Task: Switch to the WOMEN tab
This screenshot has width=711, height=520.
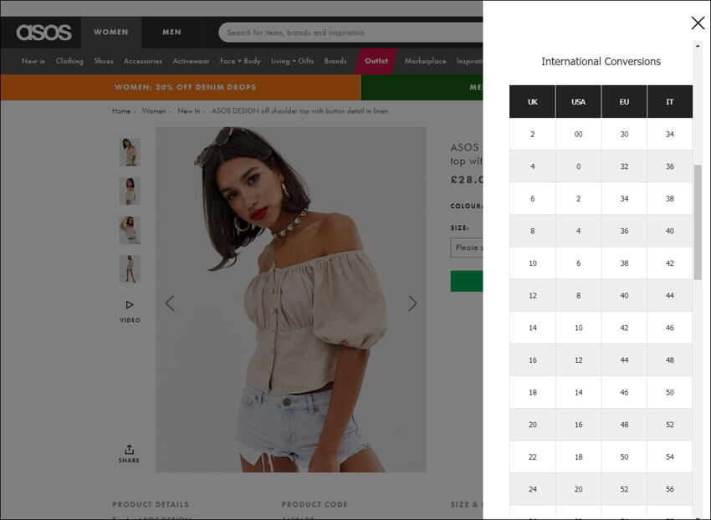Action: [x=111, y=33]
